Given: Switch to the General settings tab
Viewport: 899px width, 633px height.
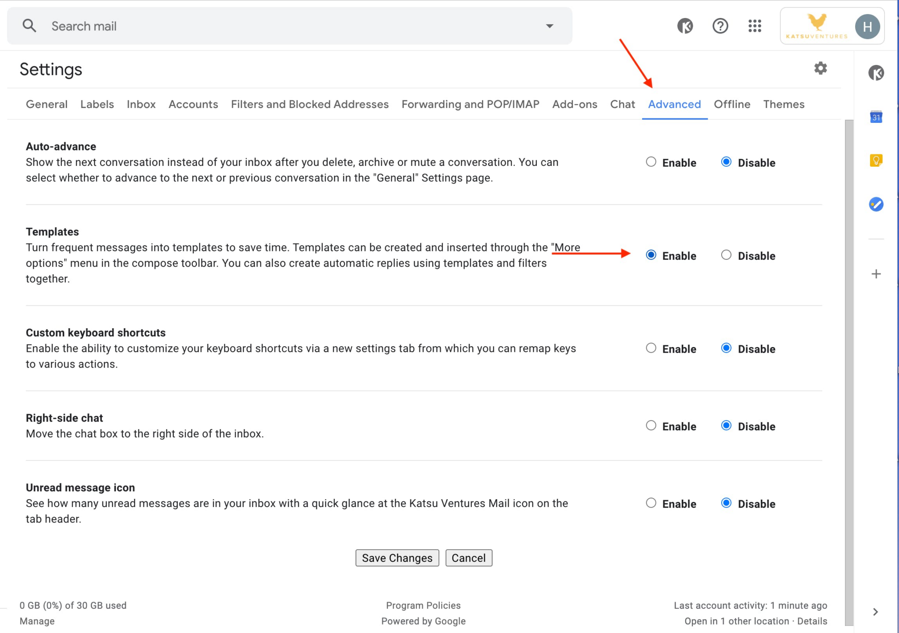Looking at the screenshot, I should [46, 104].
